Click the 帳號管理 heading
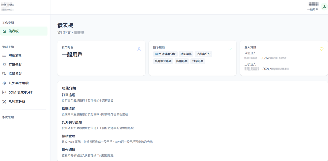 point(68,136)
